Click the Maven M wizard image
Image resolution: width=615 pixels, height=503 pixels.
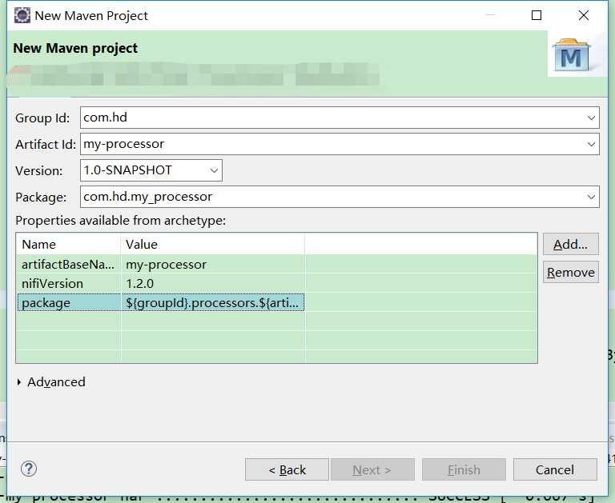[x=571, y=55]
